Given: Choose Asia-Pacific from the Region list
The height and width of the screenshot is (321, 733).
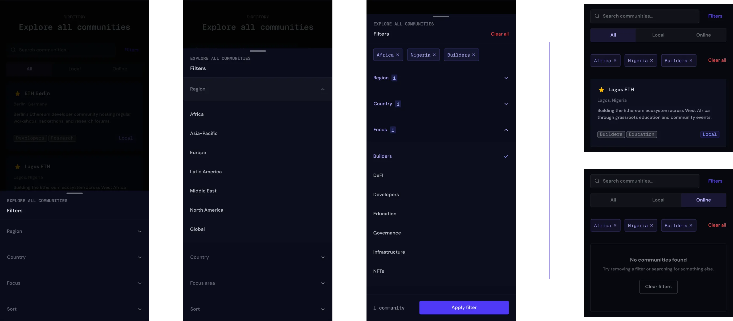Looking at the screenshot, I should pyautogui.click(x=258, y=133).
